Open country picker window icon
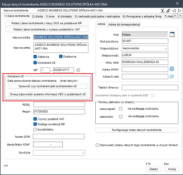183x175 pixels. [172, 34]
